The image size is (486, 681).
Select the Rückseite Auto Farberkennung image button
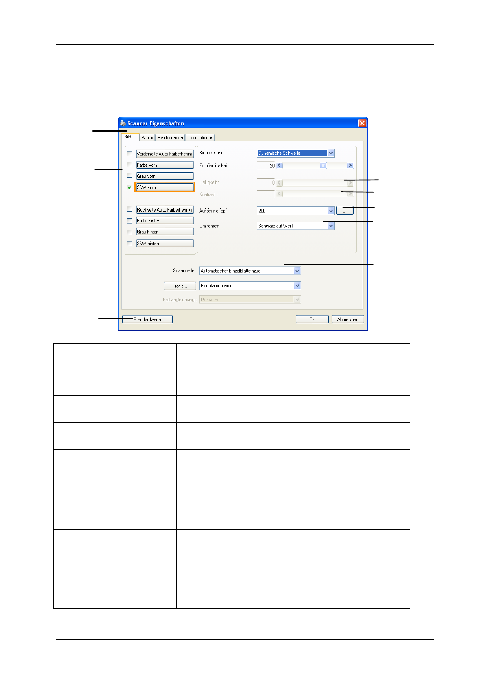(165, 209)
